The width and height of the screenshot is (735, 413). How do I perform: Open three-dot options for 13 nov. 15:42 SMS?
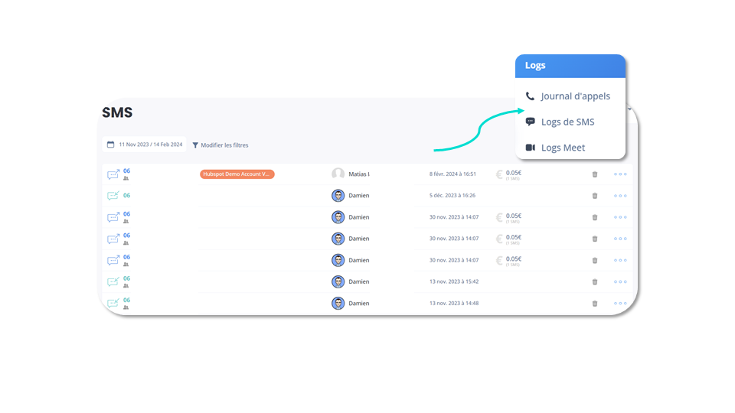pyautogui.click(x=620, y=282)
